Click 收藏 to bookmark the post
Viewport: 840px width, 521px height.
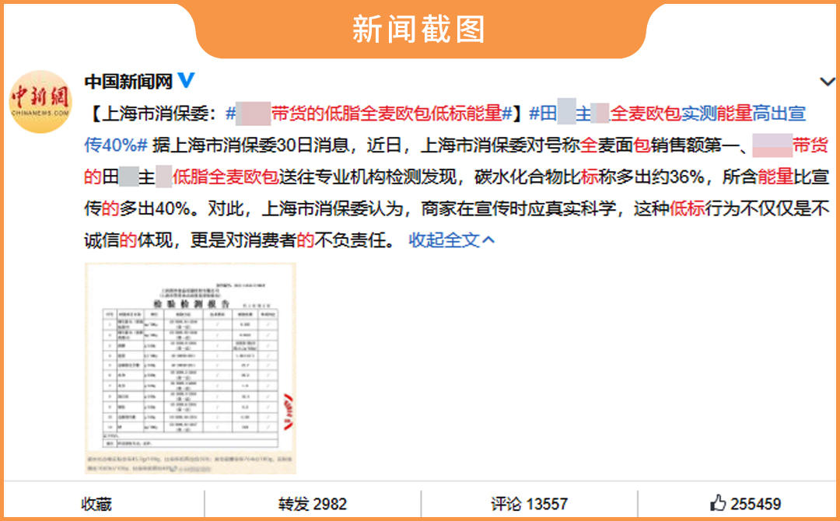[x=96, y=504]
